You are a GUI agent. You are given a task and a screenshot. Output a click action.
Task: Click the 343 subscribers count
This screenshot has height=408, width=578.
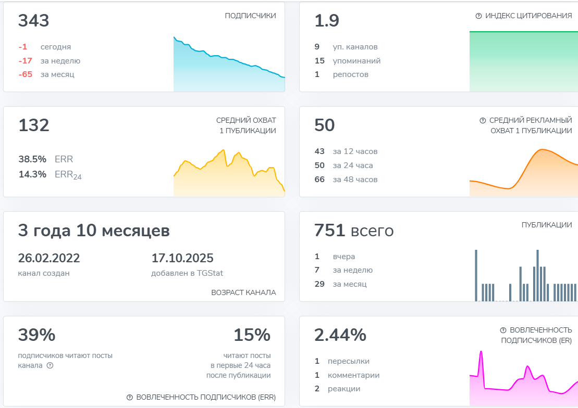(x=34, y=21)
